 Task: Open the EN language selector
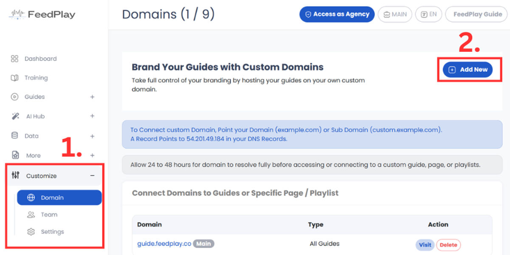[428, 14]
